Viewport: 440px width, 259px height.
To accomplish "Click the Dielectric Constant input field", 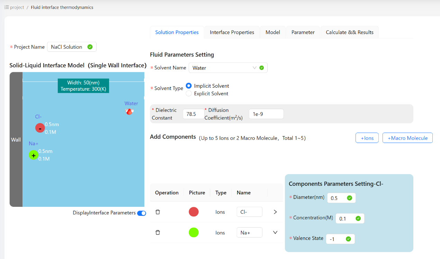I will (193, 114).
